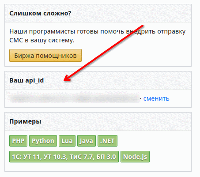The height and width of the screenshot is (177, 200).
Task: Click the red arrow annotation head
Action: (x=67, y=78)
